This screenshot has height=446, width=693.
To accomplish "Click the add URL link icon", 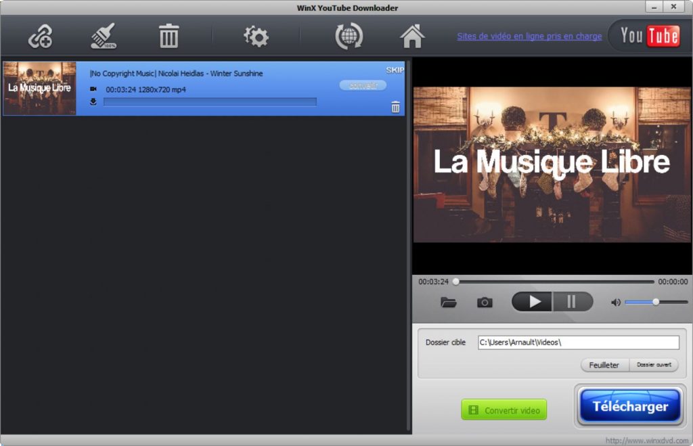I will click(40, 37).
